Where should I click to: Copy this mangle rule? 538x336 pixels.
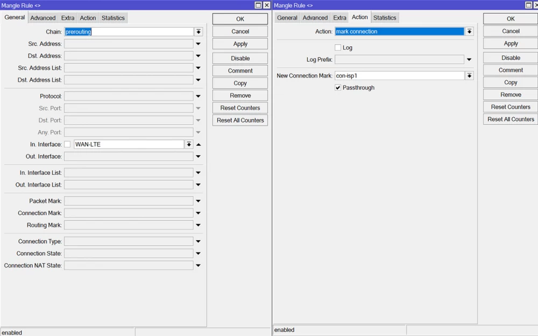(239, 83)
